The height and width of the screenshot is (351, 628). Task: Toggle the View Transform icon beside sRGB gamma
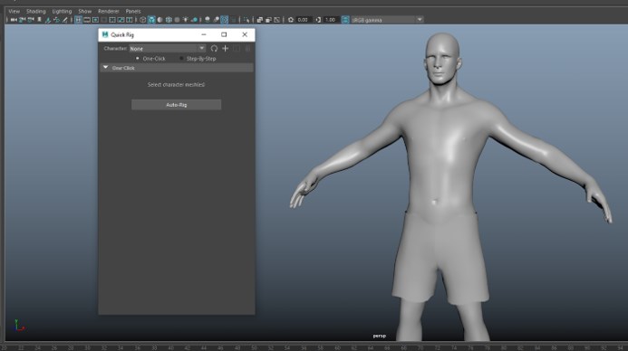tap(345, 20)
